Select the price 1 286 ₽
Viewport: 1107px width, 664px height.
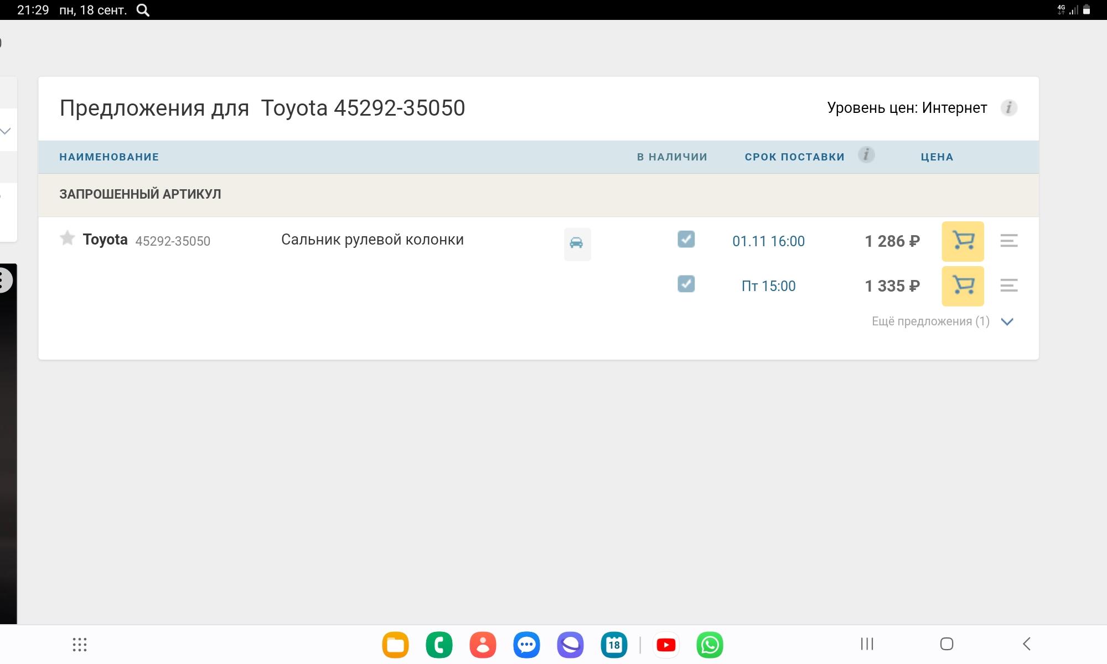pyautogui.click(x=892, y=241)
